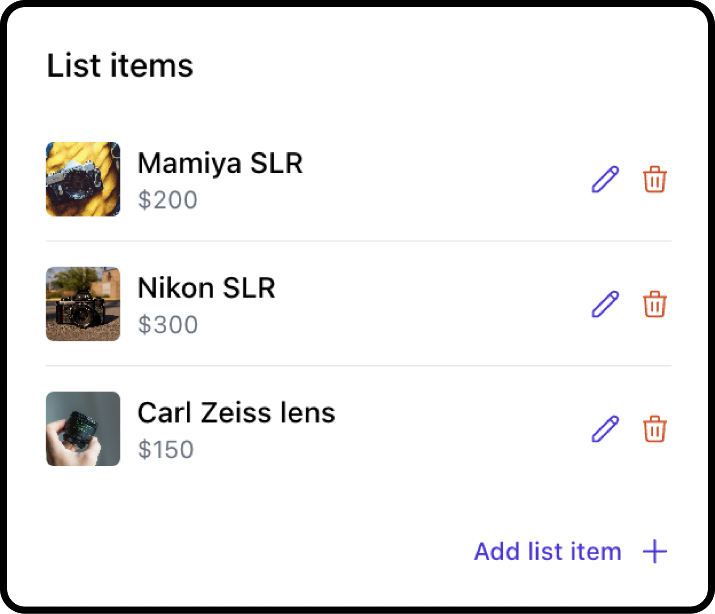Edit the Carl Zeiss lens item
This screenshot has height=614, width=715.
[x=605, y=429]
